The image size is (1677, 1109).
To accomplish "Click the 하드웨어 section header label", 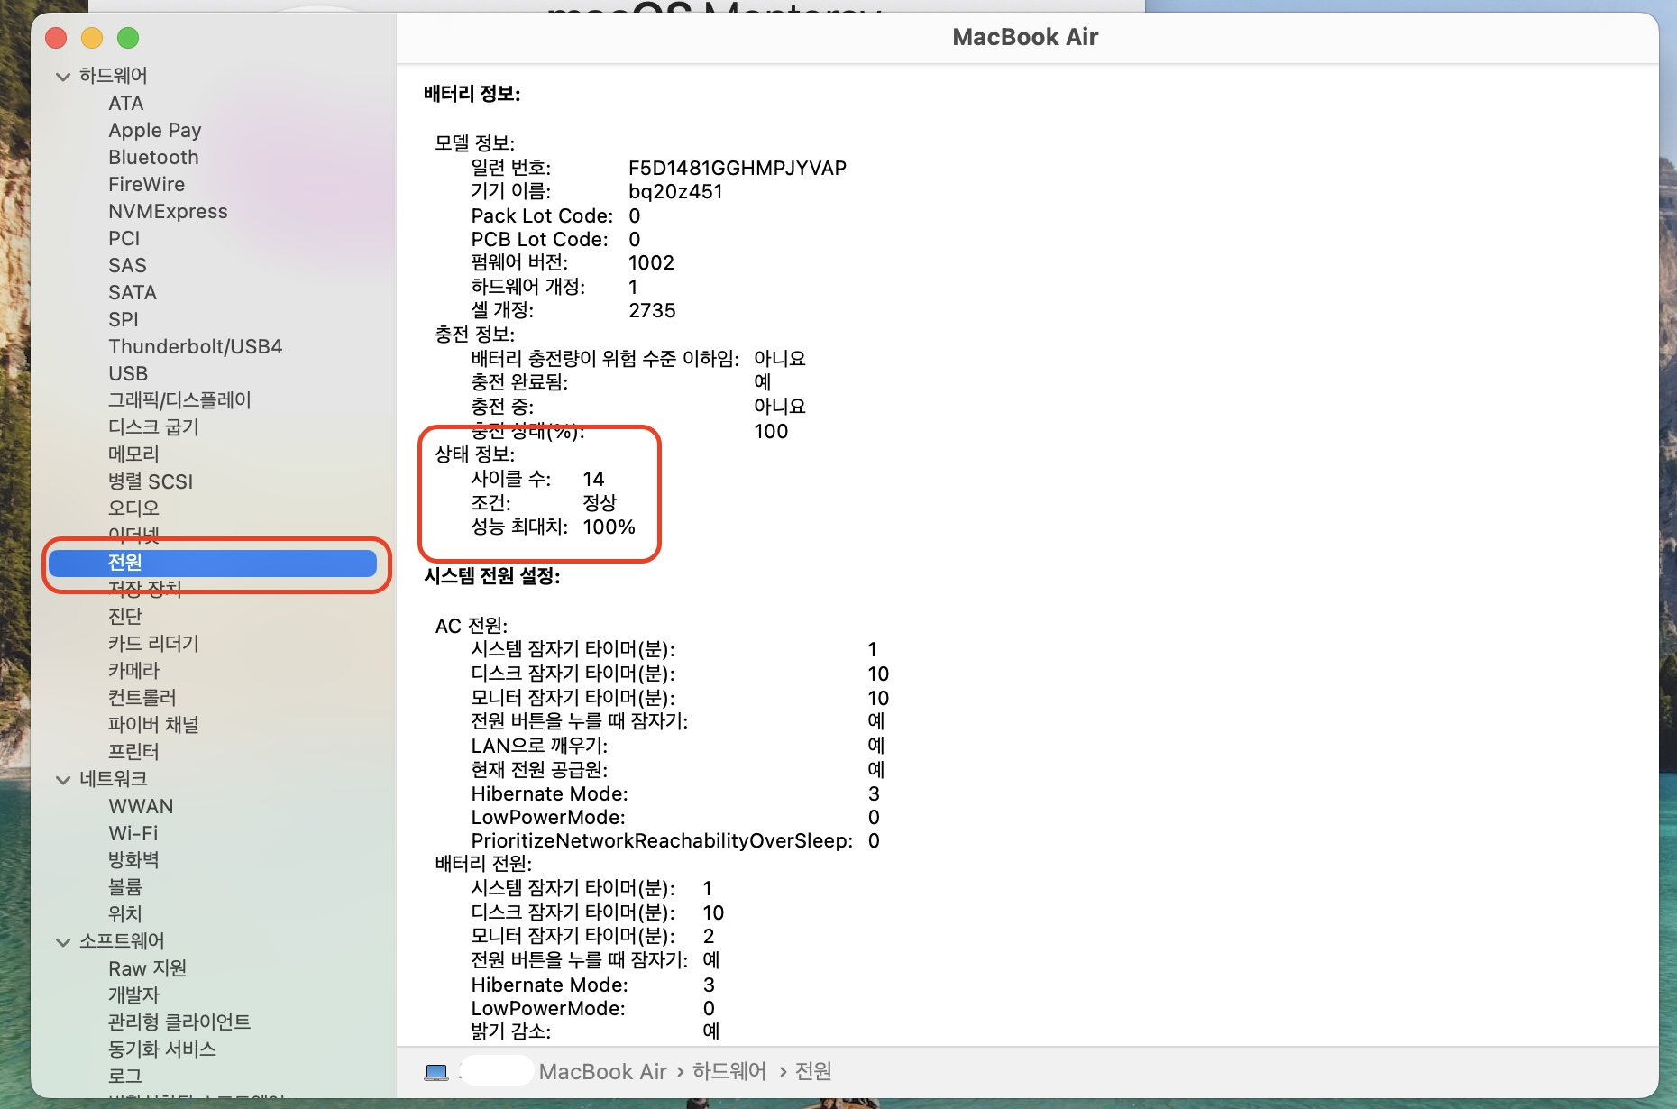I will 113,76.
